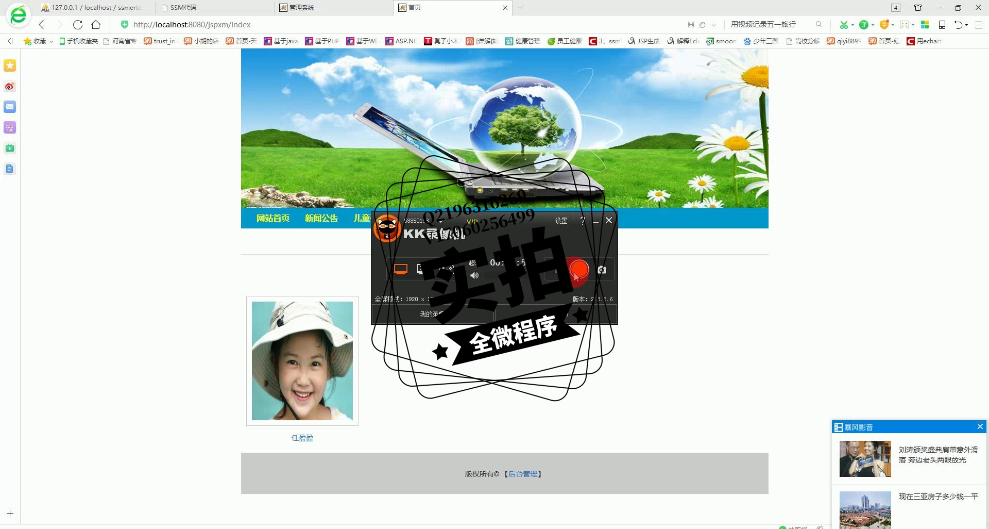Collapse the bookmarks bar left arrow
Screen dimensions: 989x529
(10, 41)
